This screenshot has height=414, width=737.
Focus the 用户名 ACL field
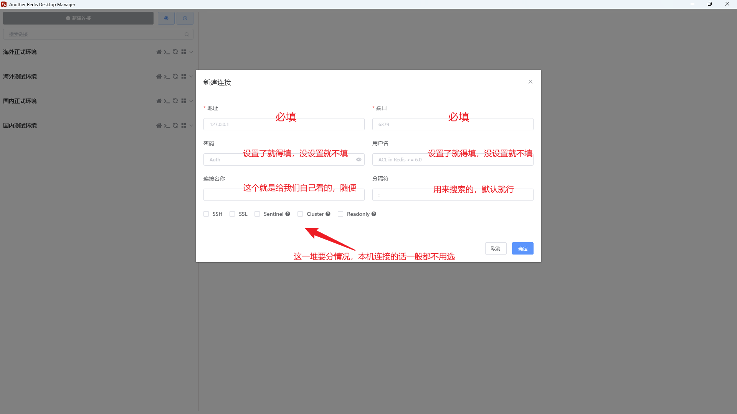453,159
